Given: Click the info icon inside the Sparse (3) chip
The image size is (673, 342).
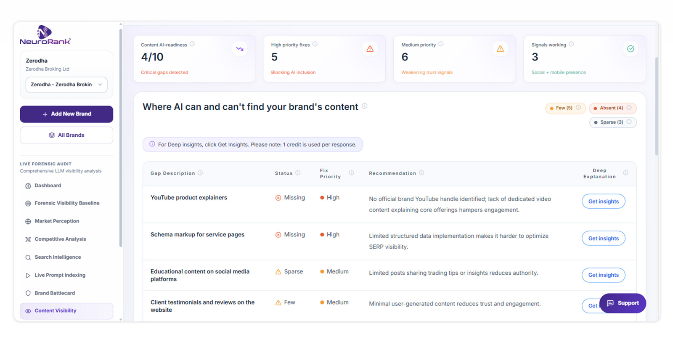Looking at the screenshot, I should tap(629, 122).
